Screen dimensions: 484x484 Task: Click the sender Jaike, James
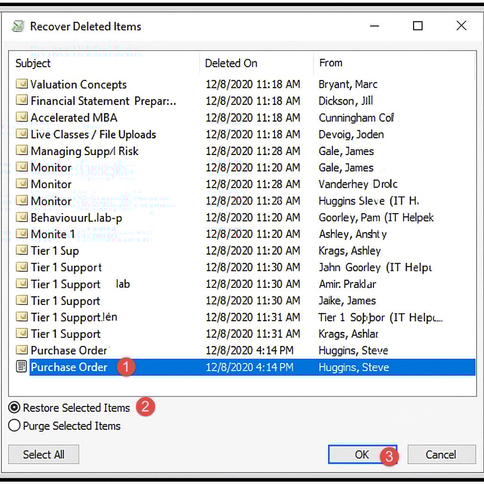click(347, 301)
